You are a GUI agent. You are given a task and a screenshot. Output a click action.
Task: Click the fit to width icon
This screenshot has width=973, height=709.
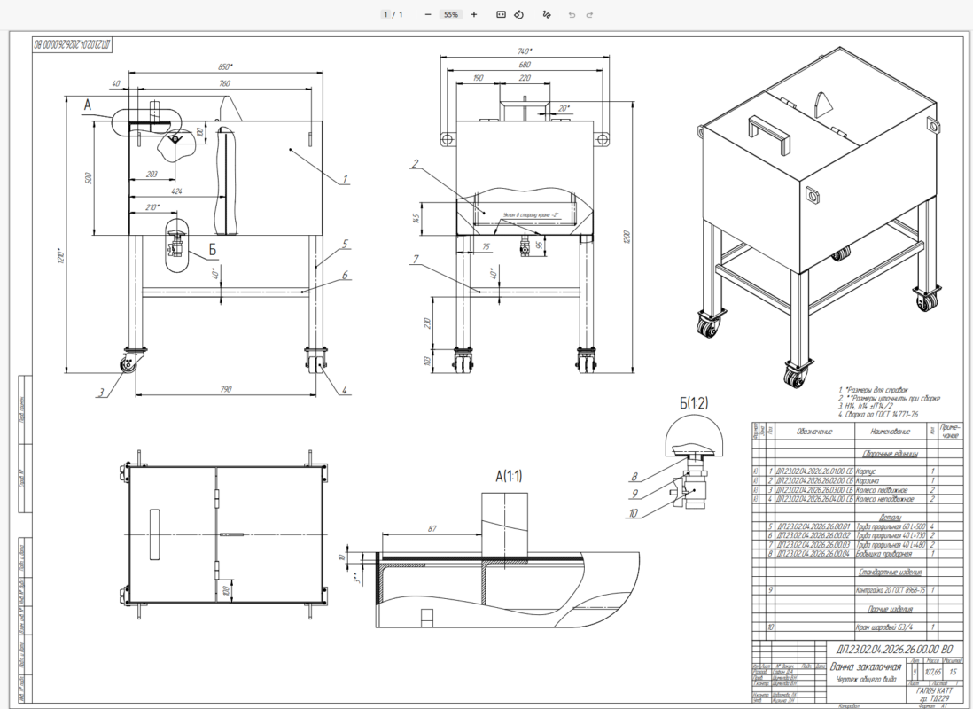click(x=501, y=14)
